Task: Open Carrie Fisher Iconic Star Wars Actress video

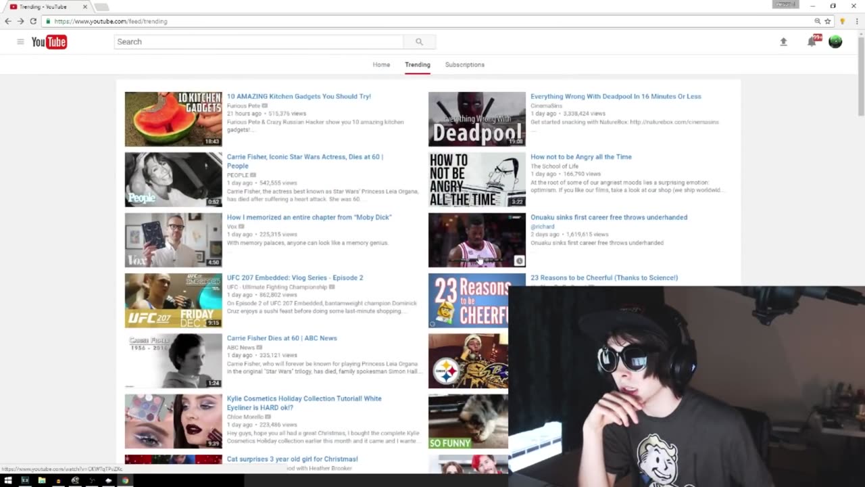Action: click(305, 161)
